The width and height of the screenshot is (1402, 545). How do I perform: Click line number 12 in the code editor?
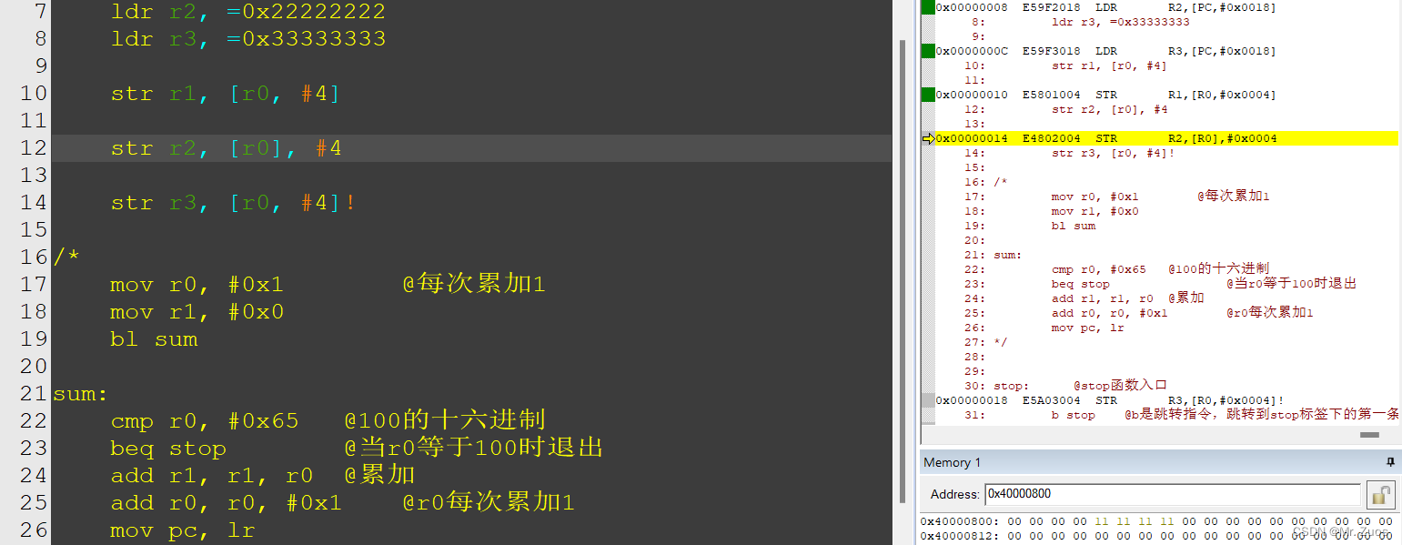point(34,146)
